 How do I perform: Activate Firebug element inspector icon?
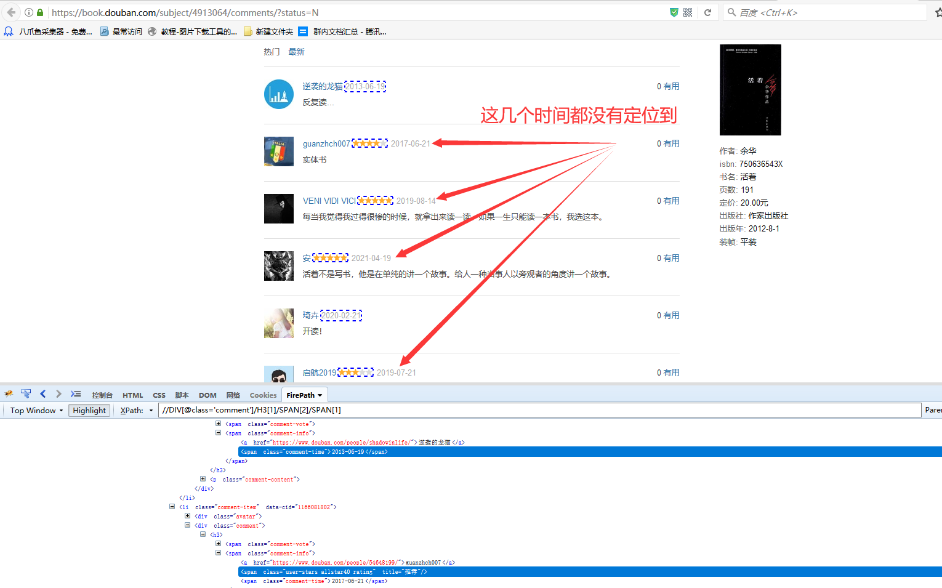tap(26, 394)
